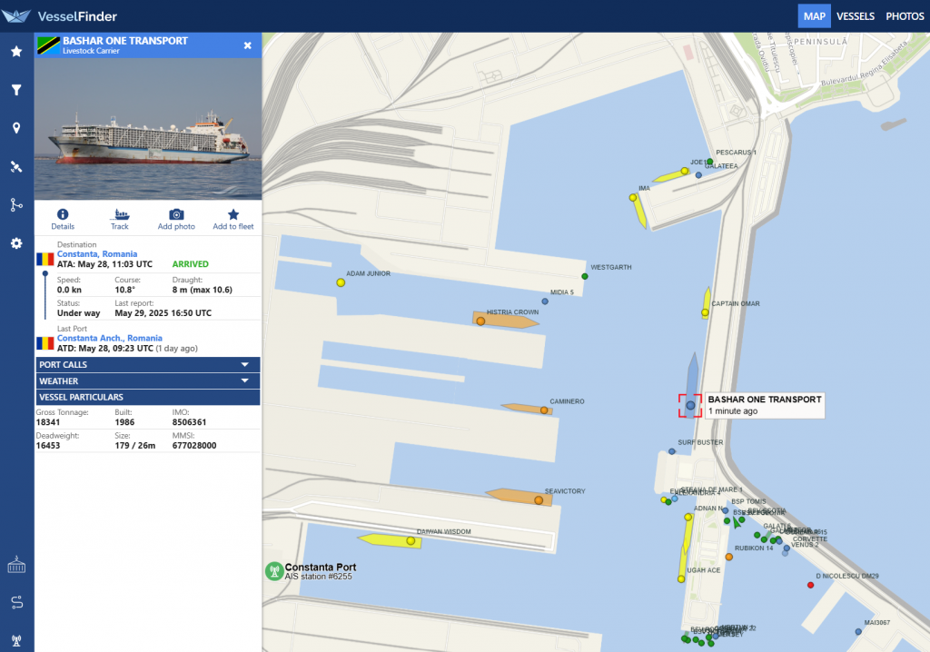Viewport: 930px width, 652px height.
Task: Select the IMA vessel marker
Action: pyautogui.click(x=633, y=198)
